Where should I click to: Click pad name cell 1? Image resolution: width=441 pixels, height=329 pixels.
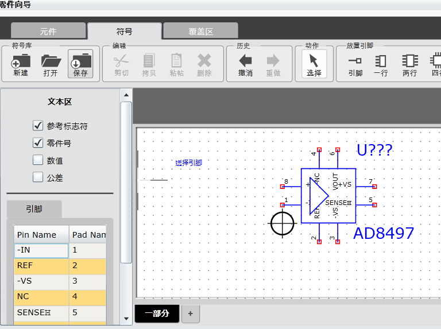pyautogui.click(x=88, y=250)
